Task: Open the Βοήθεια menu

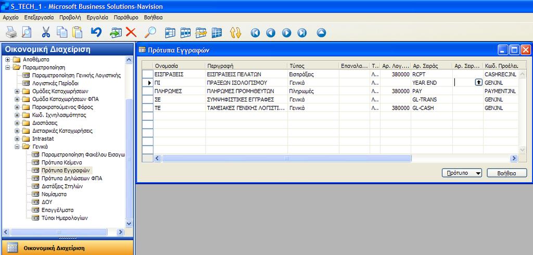Action: pyautogui.click(x=154, y=17)
